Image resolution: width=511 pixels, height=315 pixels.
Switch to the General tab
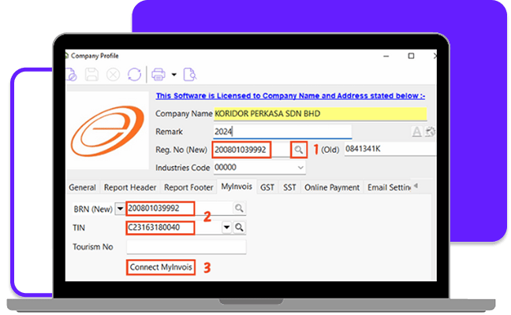pyautogui.click(x=82, y=187)
